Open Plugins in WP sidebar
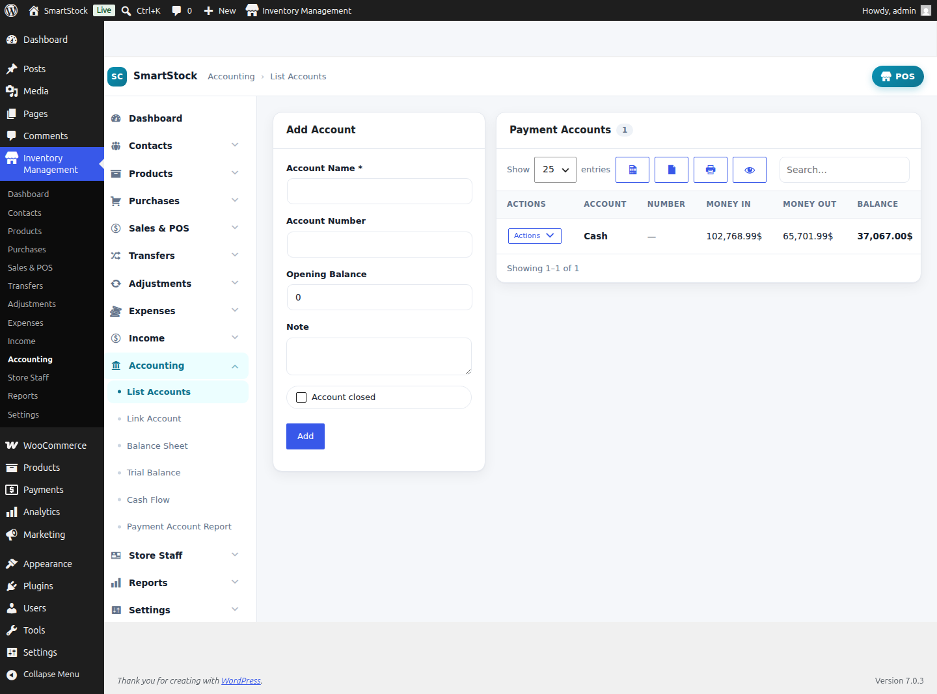 point(38,586)
